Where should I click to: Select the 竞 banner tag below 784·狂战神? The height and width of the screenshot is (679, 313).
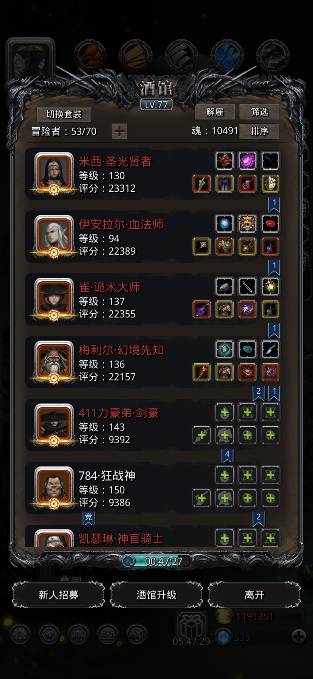point(88,518)
